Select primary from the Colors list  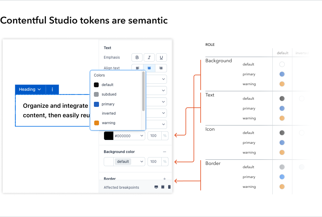coord(109,104)
